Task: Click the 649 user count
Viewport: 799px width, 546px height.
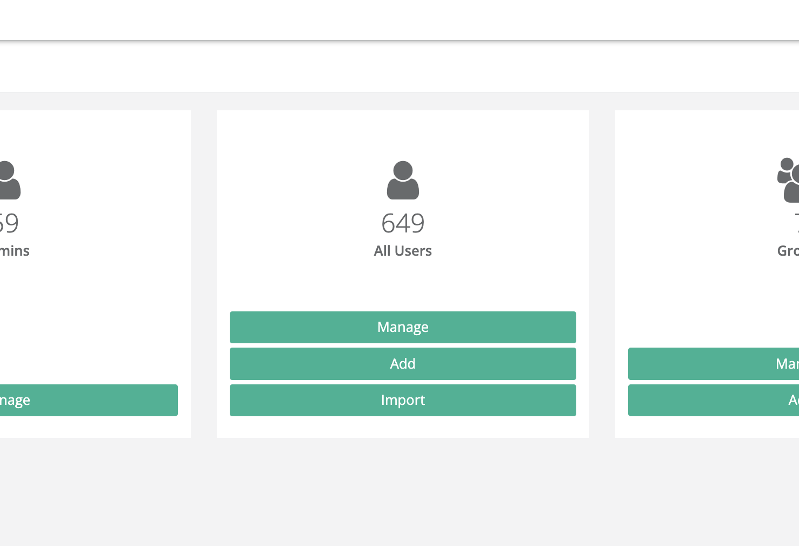Action: [403, 223]
